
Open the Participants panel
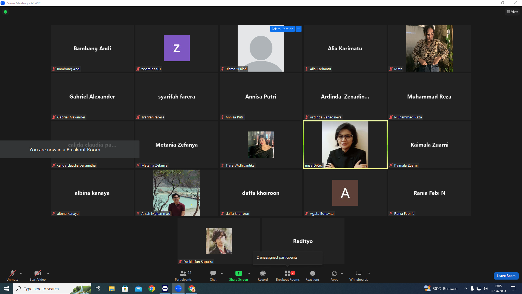pyautogui.click(x=183, y=275)
